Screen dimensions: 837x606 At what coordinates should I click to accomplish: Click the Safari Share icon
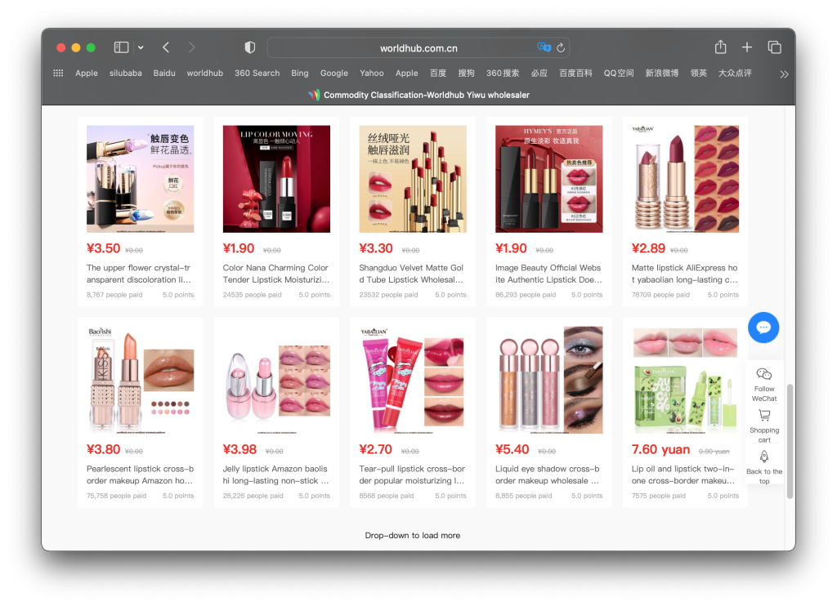point(720,47)
